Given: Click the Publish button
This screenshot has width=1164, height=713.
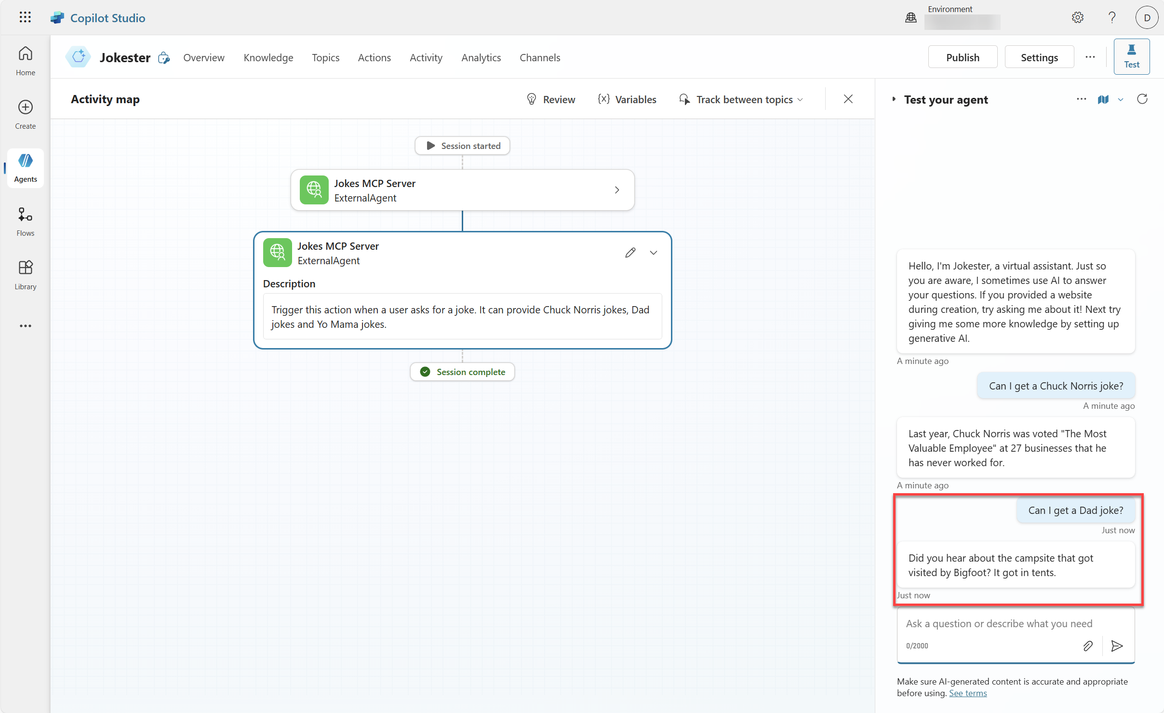Looking at the screenshot, I should click(x=962, y=57).
